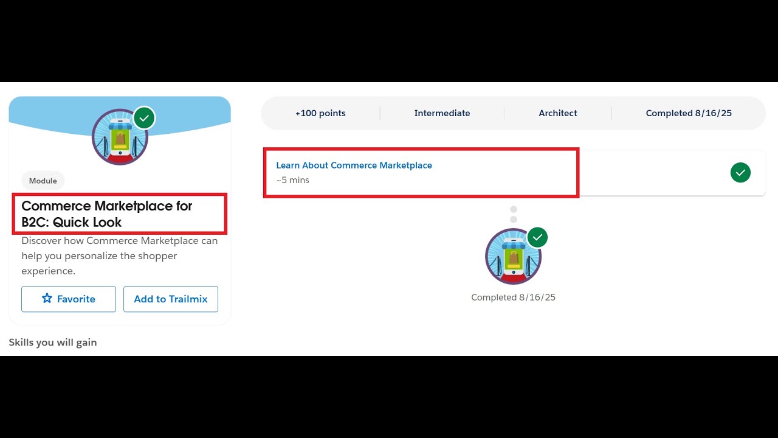Open the Learn About Commerce Marketplace unit
This screenshot has height=438, width=778.
[354, 165]
